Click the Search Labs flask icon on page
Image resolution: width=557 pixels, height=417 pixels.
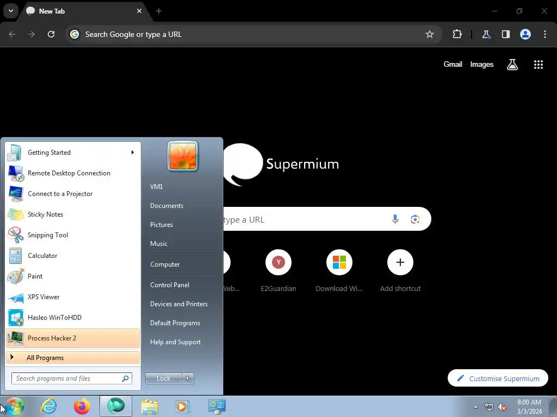pyautogui.click(x=512, y=65)
